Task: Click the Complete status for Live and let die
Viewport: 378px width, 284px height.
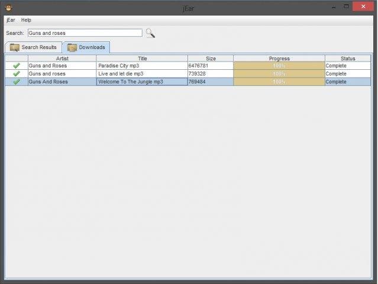Action: click(x=348, y=73)
